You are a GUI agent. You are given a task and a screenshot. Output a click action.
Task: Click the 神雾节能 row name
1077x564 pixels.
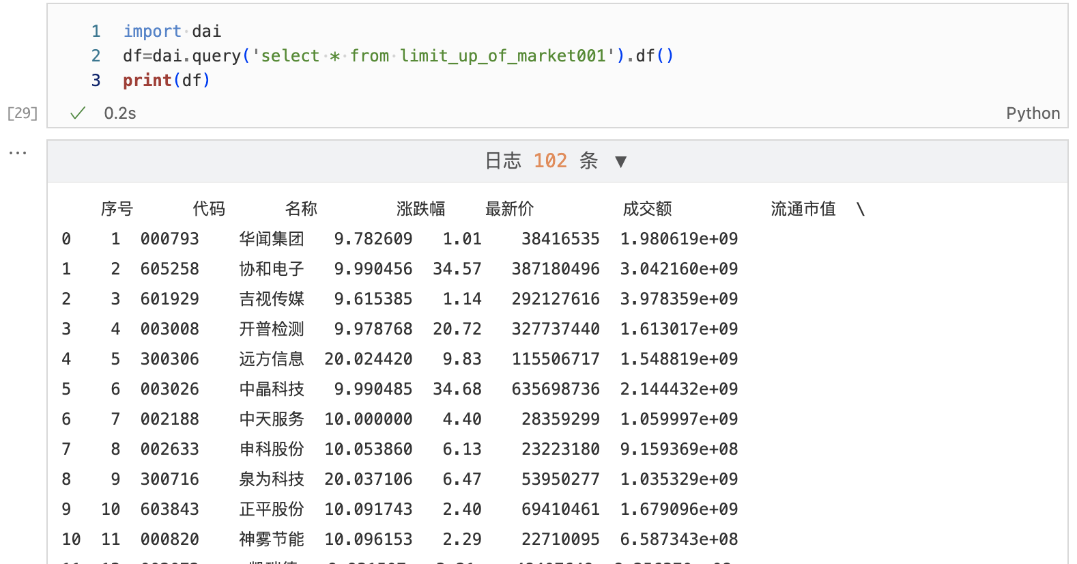tap(272, 539)
